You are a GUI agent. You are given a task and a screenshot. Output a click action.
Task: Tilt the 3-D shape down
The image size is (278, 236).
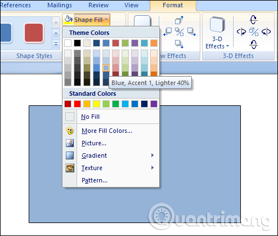[x=254, y=44]
